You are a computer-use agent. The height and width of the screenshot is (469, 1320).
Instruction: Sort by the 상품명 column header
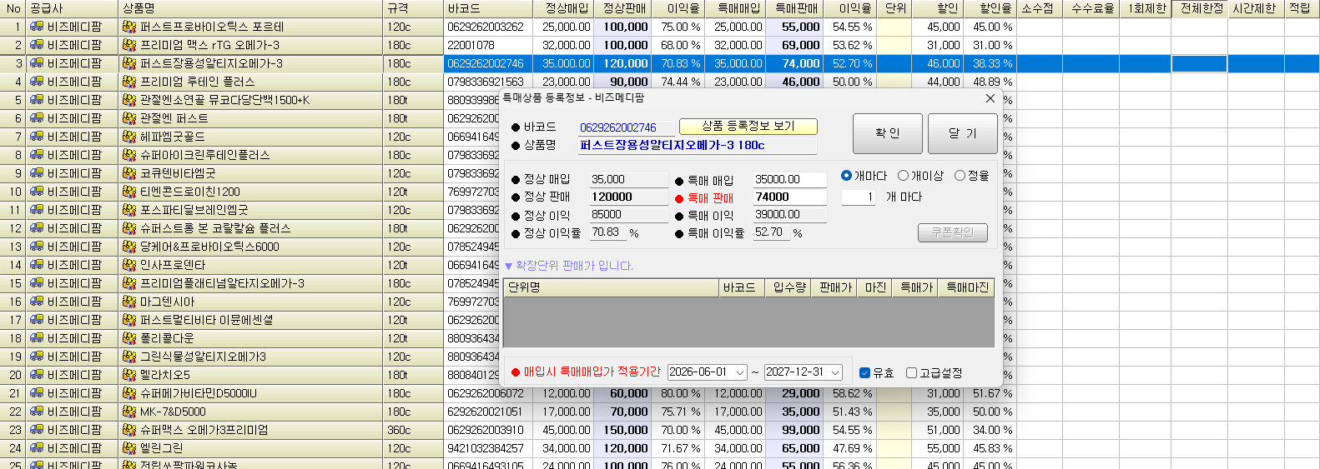click(250, 8)
